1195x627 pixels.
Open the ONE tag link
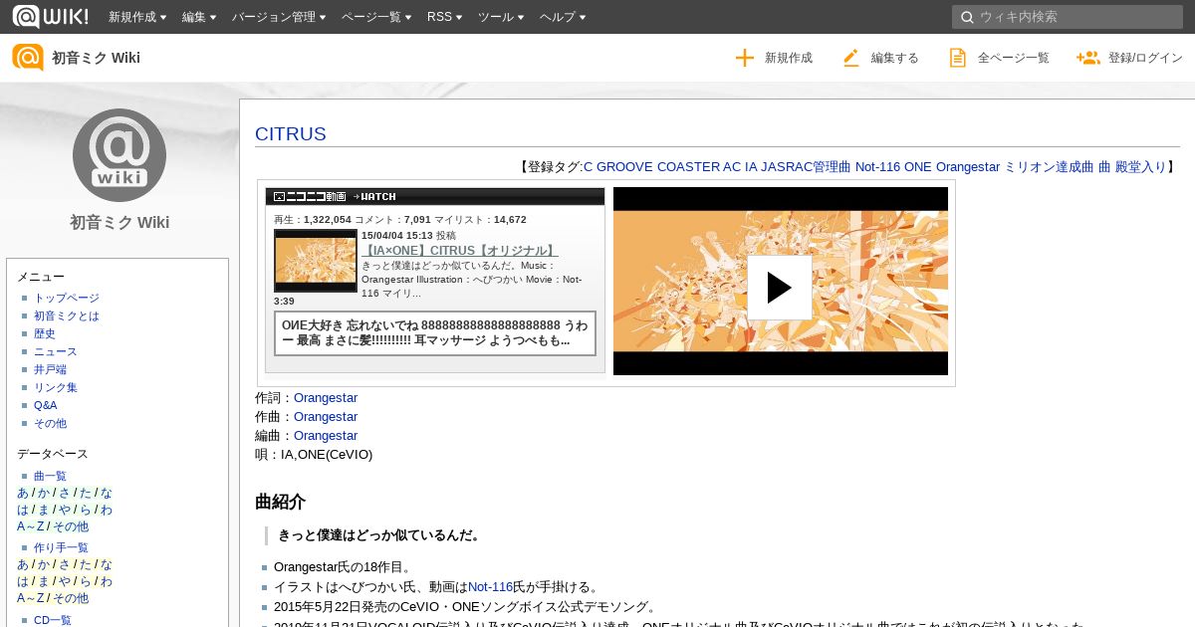[x=917, y=167]
